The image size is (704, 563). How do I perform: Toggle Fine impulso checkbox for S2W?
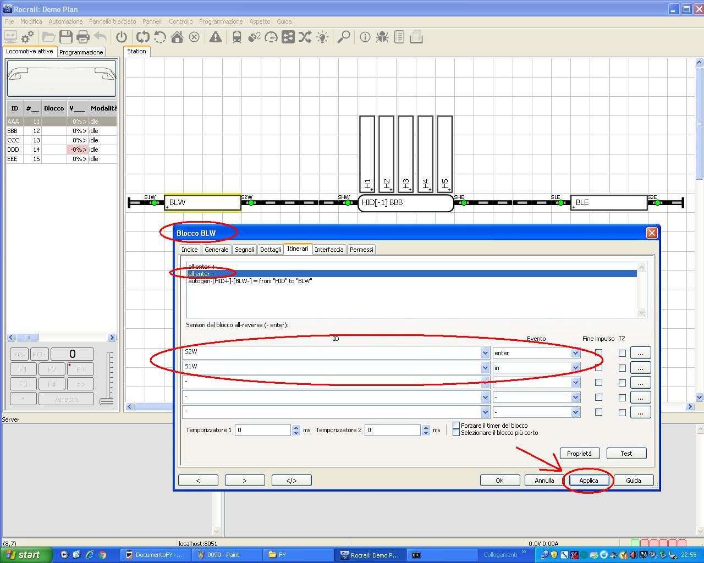pos(598,353)
